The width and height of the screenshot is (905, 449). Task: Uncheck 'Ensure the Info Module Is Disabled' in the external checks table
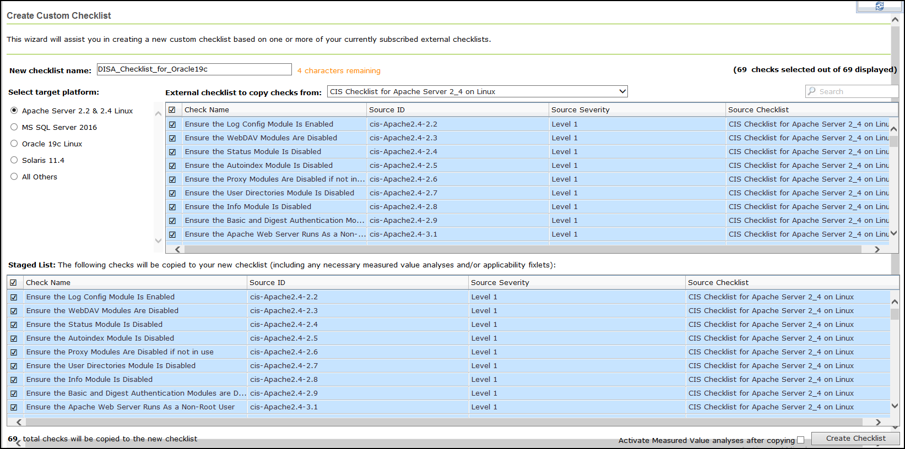click(172, 207)
